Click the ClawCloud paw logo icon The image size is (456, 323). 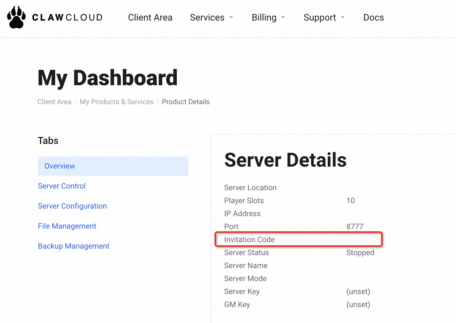click(x=16, y=17)
